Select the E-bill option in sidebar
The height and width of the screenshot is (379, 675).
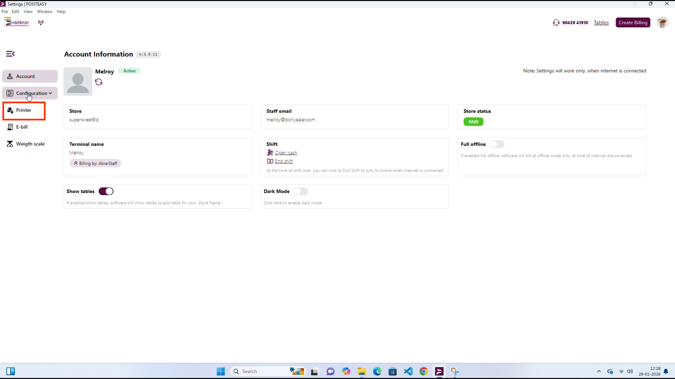pyautogui.click(x=22, y=127)
